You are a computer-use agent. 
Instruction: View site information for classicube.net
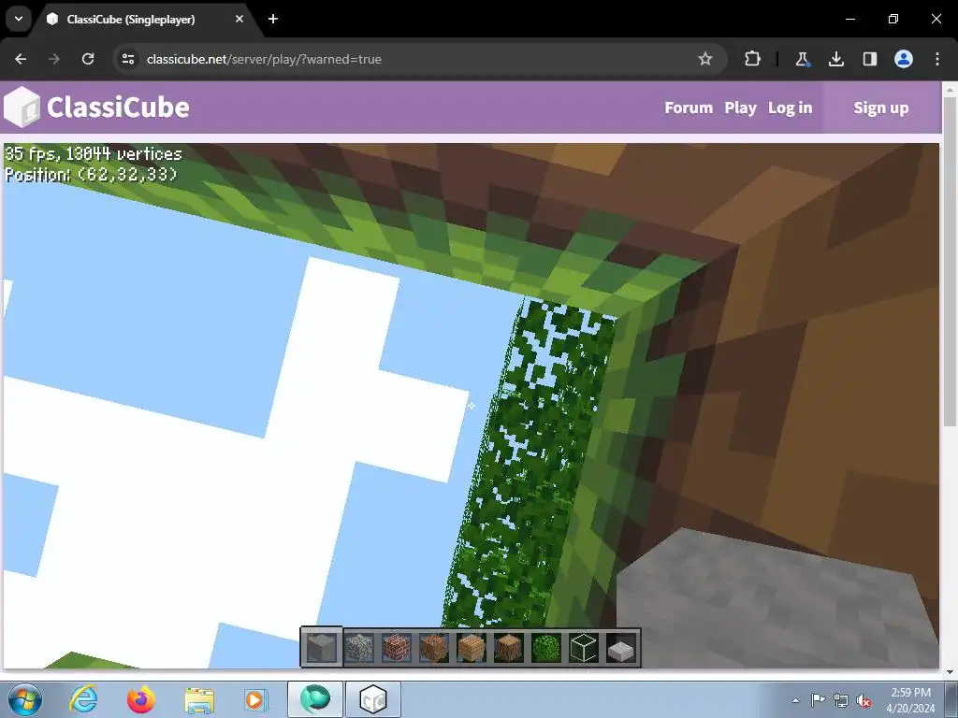click(x=127, y=59)
